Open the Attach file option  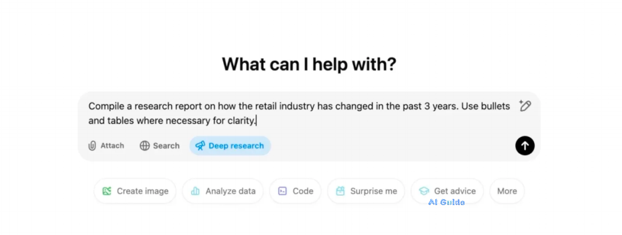pyautogui.click(x=106, y=146)
